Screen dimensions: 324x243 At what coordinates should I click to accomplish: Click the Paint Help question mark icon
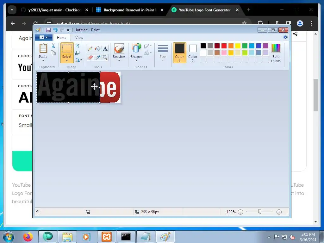285,37
